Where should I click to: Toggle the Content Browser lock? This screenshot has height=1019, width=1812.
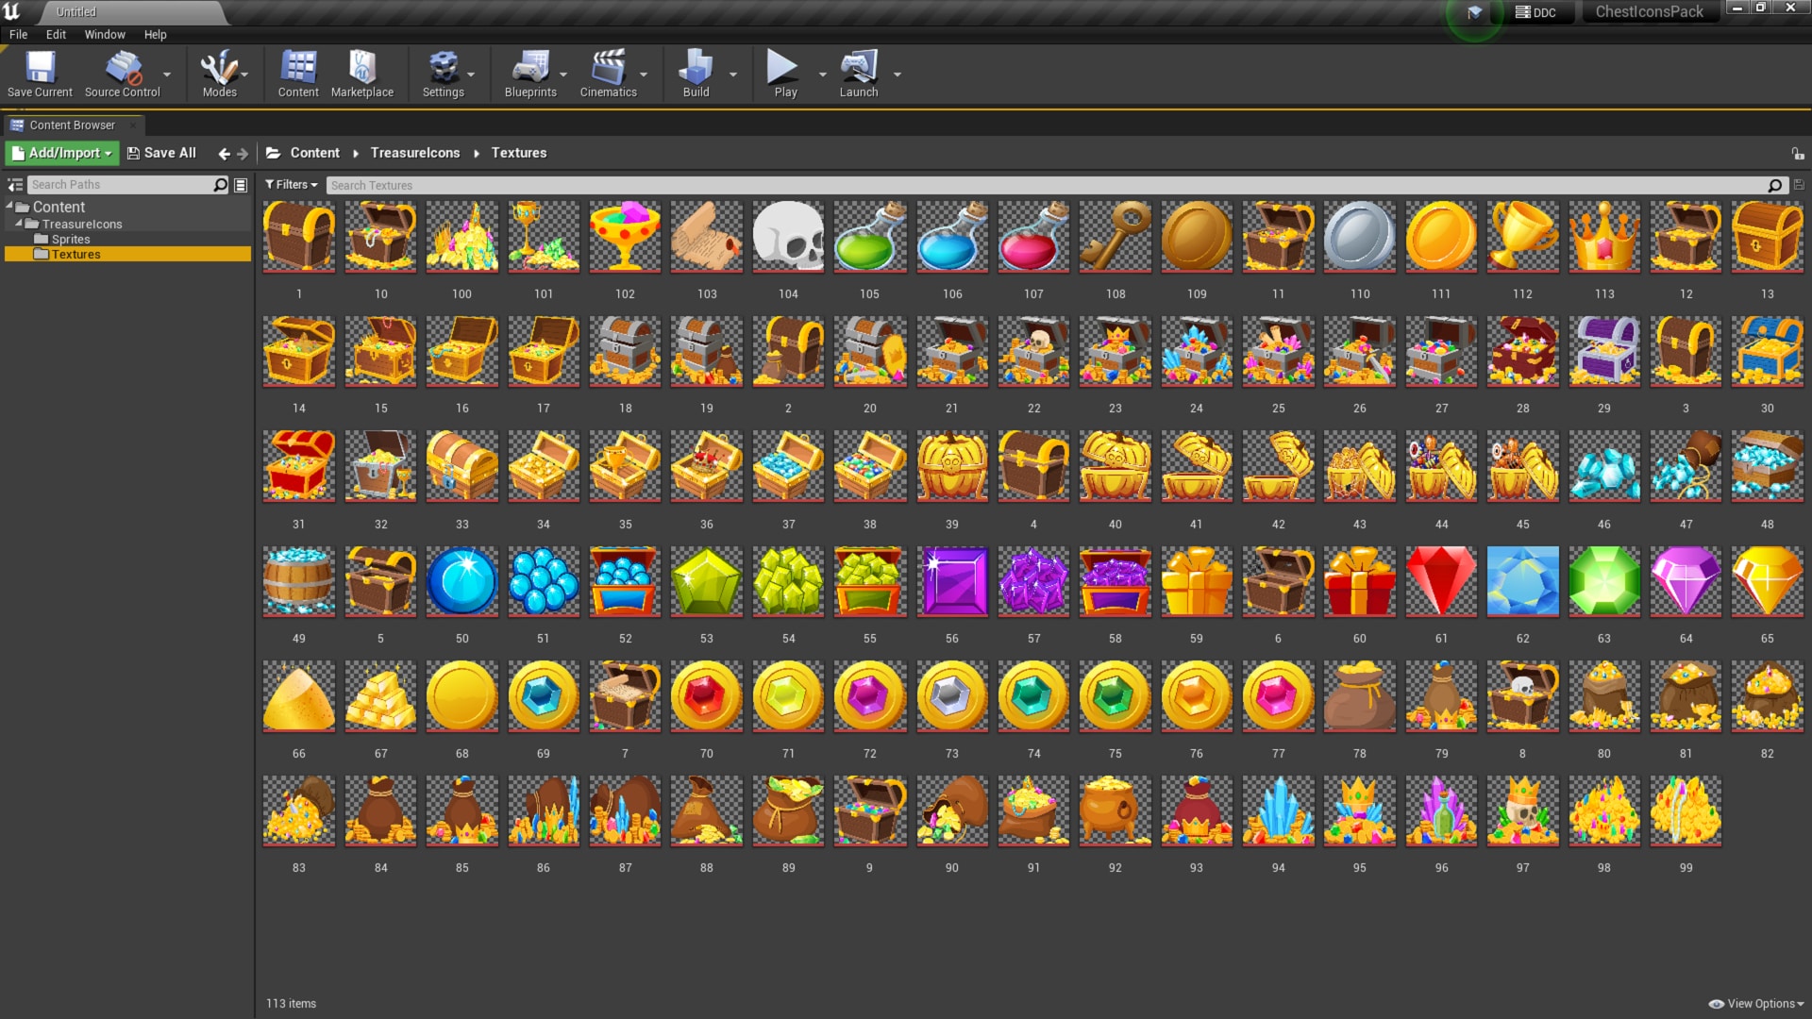coord(1798,153)
